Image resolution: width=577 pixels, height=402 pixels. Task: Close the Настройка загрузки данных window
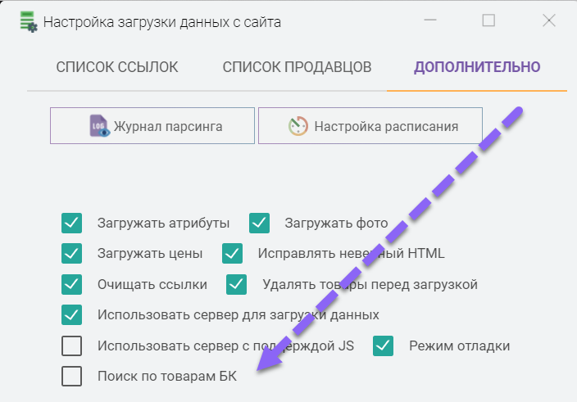pos(548,21)
